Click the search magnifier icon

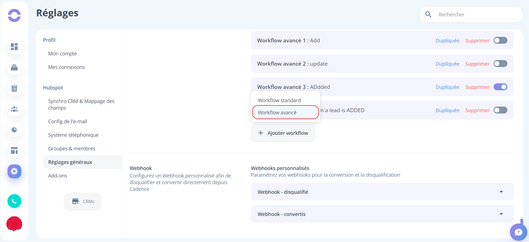pos(428,14)
